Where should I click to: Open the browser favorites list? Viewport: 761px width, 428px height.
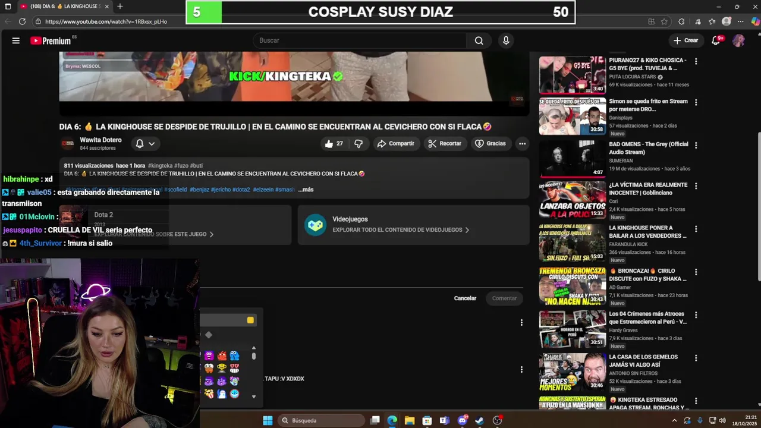pyautogui.click(x=712, y=21)
